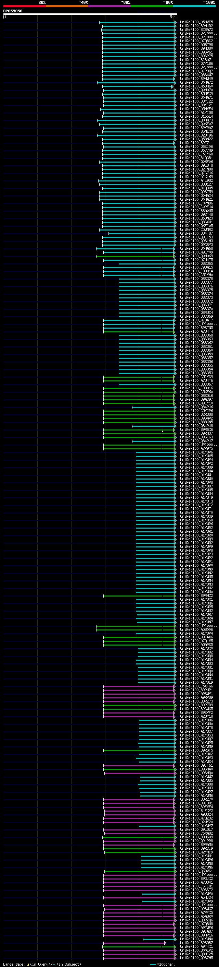Click the cyan ~100% identity legend bar

click(x=194, y=6)
